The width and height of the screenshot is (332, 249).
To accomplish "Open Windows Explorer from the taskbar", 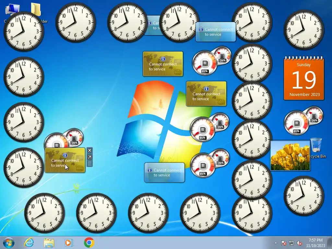I will click(49, 243).
